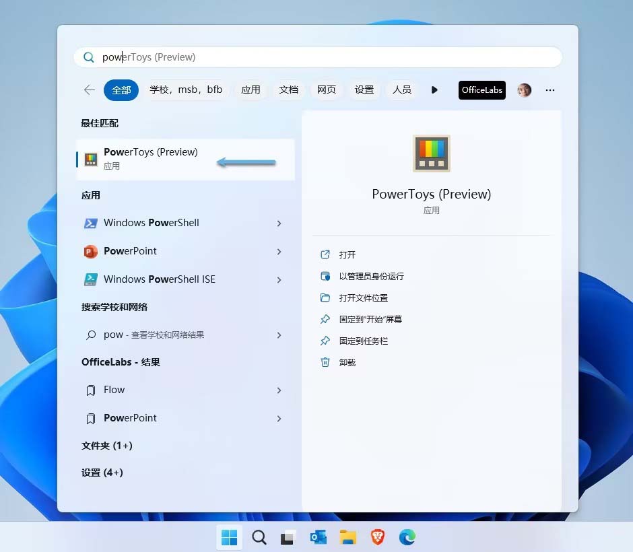The height and width of the screenshot is (552, 633).
Task: Open Outlook from the taskbar
Action: (319, 537)
